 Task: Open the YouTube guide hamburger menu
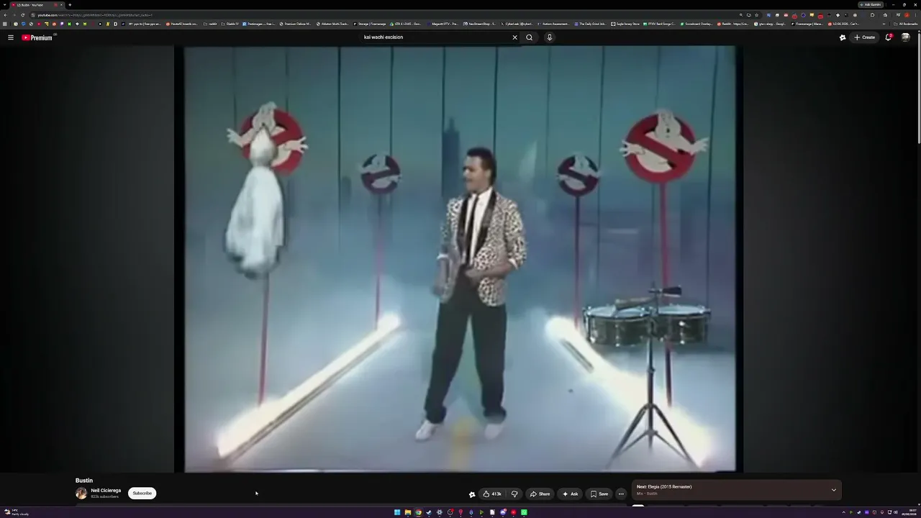click(x=11, y=37)
